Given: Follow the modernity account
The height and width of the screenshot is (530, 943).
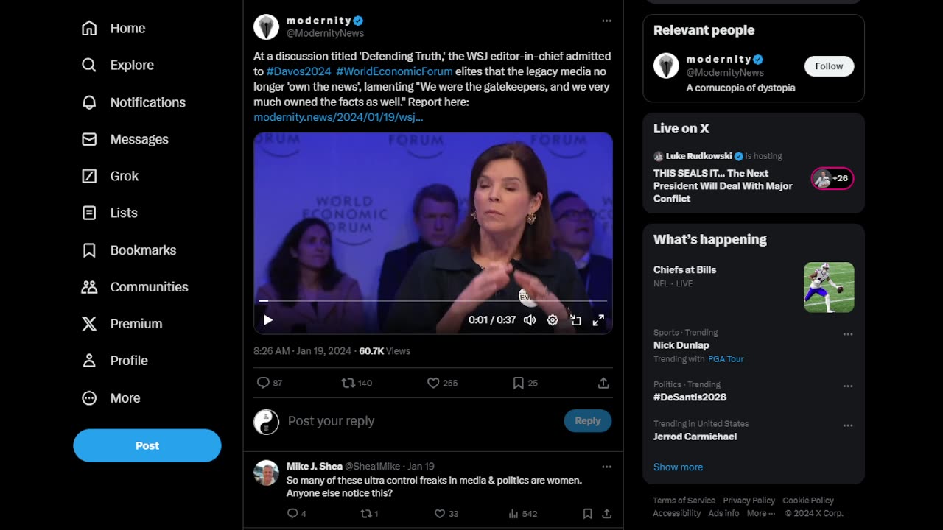Looking at the screenshot, I should 829,66.
